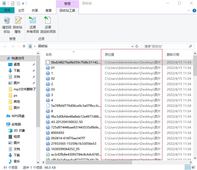Screen dimensions: 197x170
Task: Open the Quick Access Toolbar customize dropdown
Action: (x=23, y=4)
